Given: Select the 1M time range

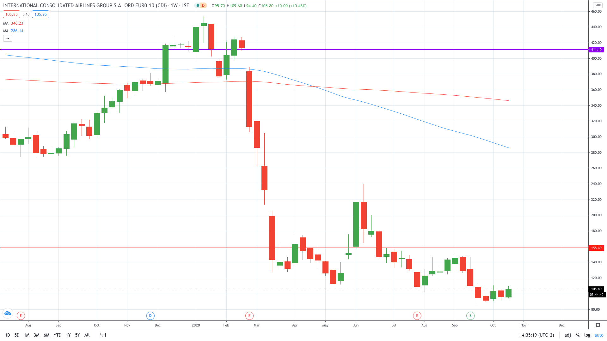Looking at the screenshot, I should tap(27, 335).
